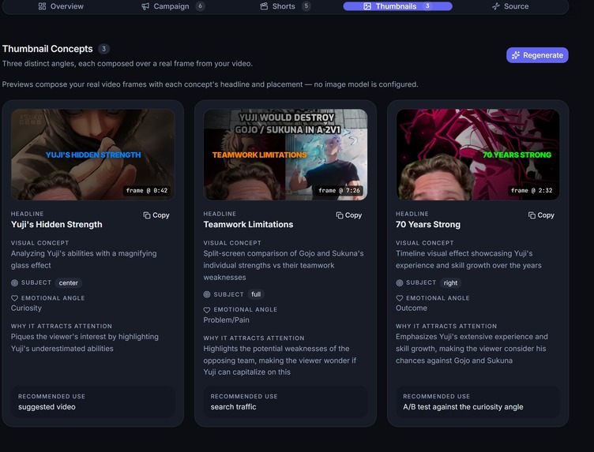Click the sparkle icon inside Regenerate
The height and width of the screenshot is (452, 594).
pos(516,55)
